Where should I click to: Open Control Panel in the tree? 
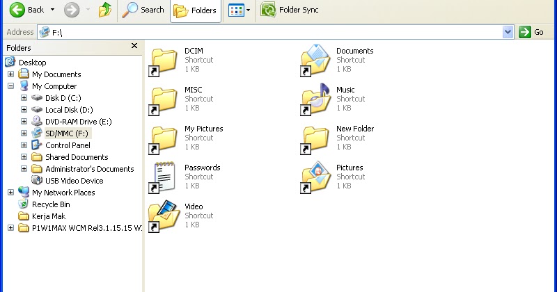61,145
